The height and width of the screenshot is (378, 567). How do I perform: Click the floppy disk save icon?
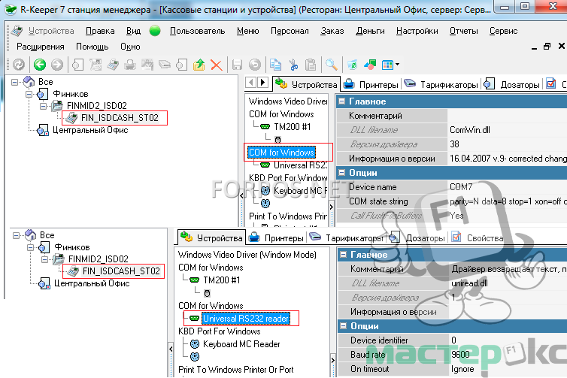pos(238,65)
